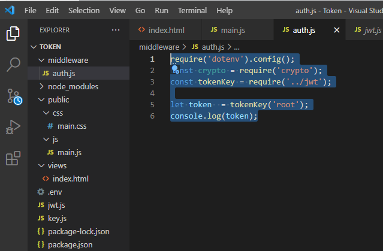Click 'root' string on line 5

point(285,104)
